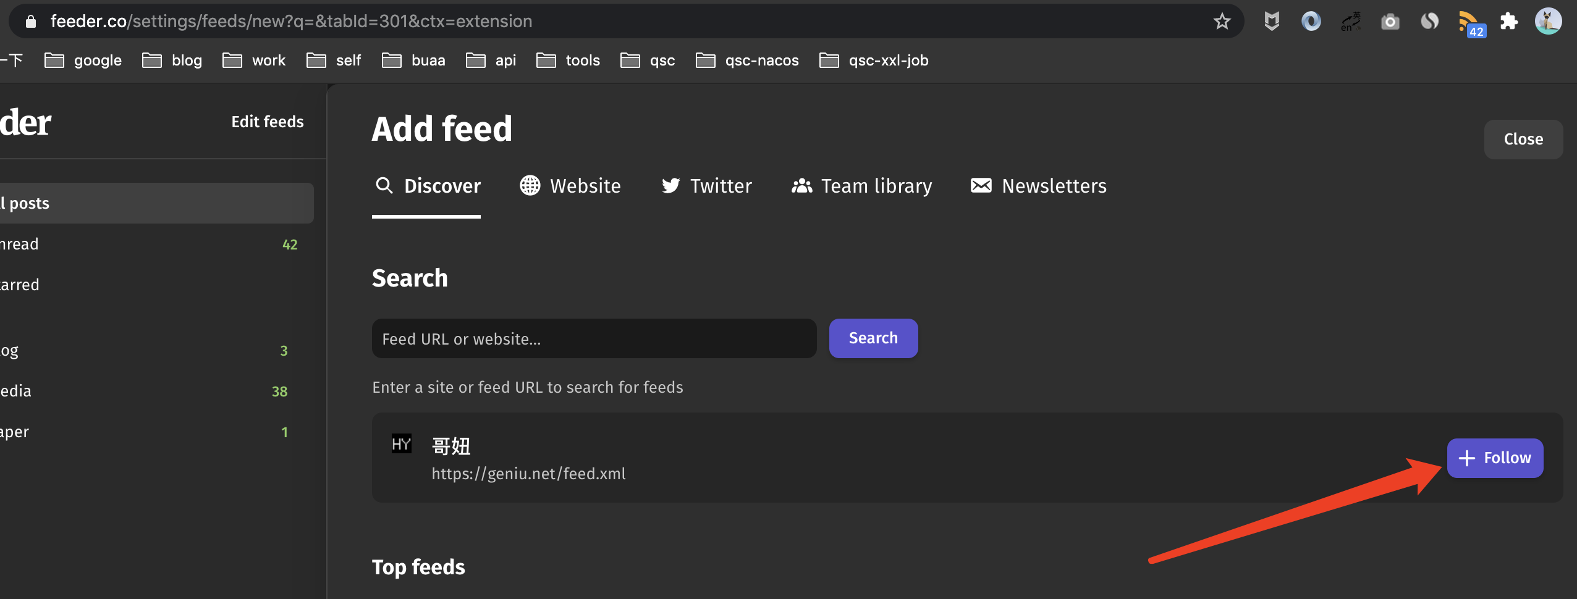The image size is (1577, 599).
Task: Follow the 哥妞 feed
Action: (x=1495, y=458)
